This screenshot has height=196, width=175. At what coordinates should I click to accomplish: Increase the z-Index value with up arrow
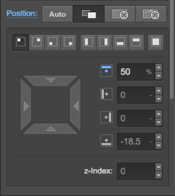(159, 167)
